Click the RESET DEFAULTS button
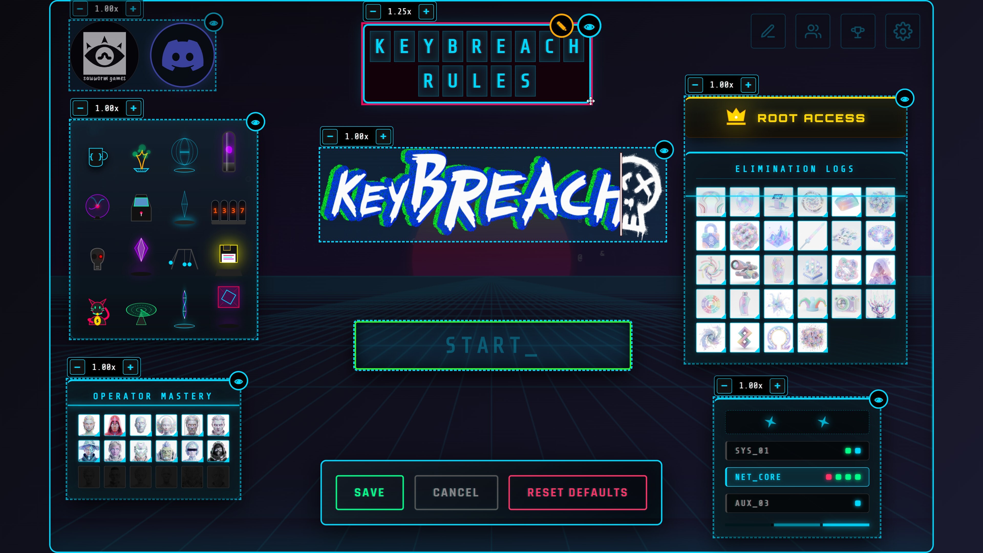 tap(578, 492)
